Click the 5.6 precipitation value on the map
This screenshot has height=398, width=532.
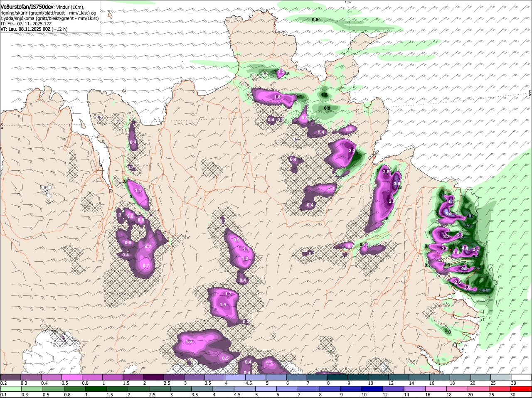pos(448,213)
